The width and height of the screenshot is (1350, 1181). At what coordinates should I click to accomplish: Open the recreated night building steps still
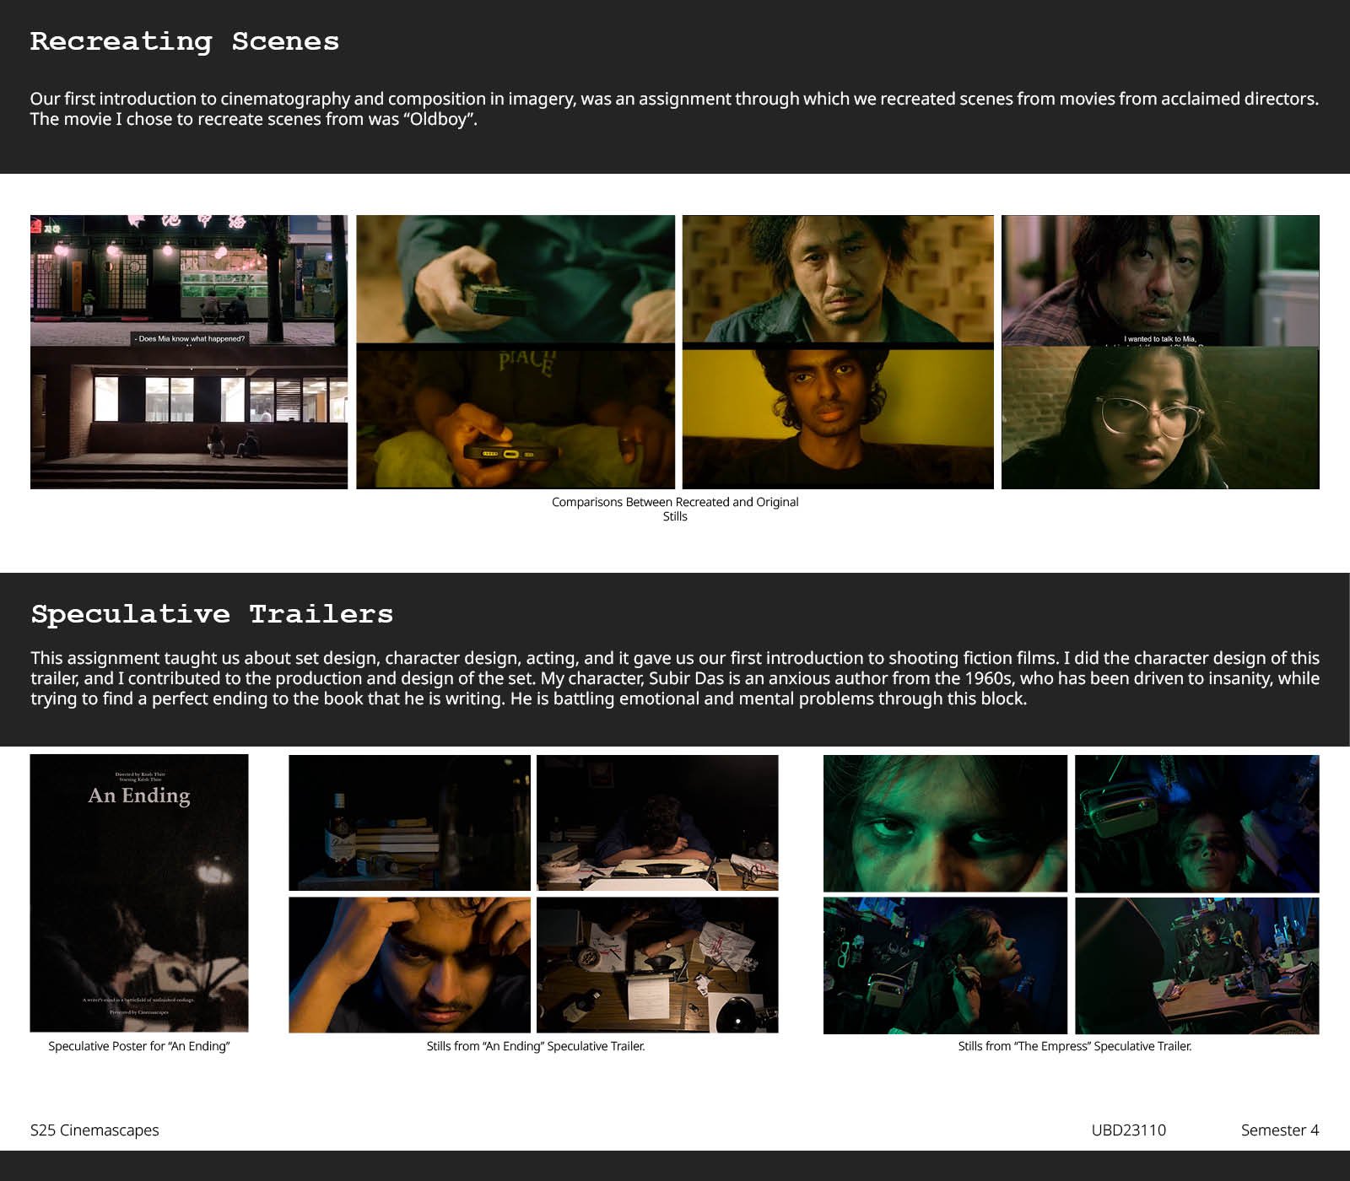pos(189,418)
